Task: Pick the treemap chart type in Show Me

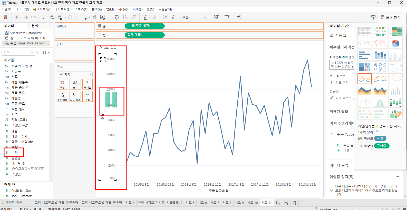Action: 365,67
